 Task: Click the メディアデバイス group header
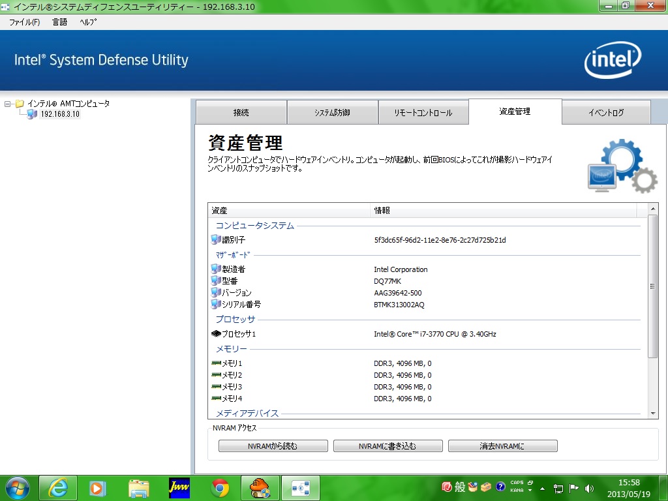tap(247, 413)
